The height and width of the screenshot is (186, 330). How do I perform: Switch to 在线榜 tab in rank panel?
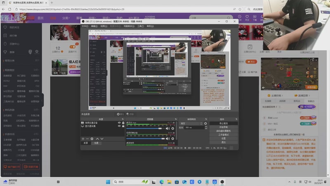coord(268,101)
